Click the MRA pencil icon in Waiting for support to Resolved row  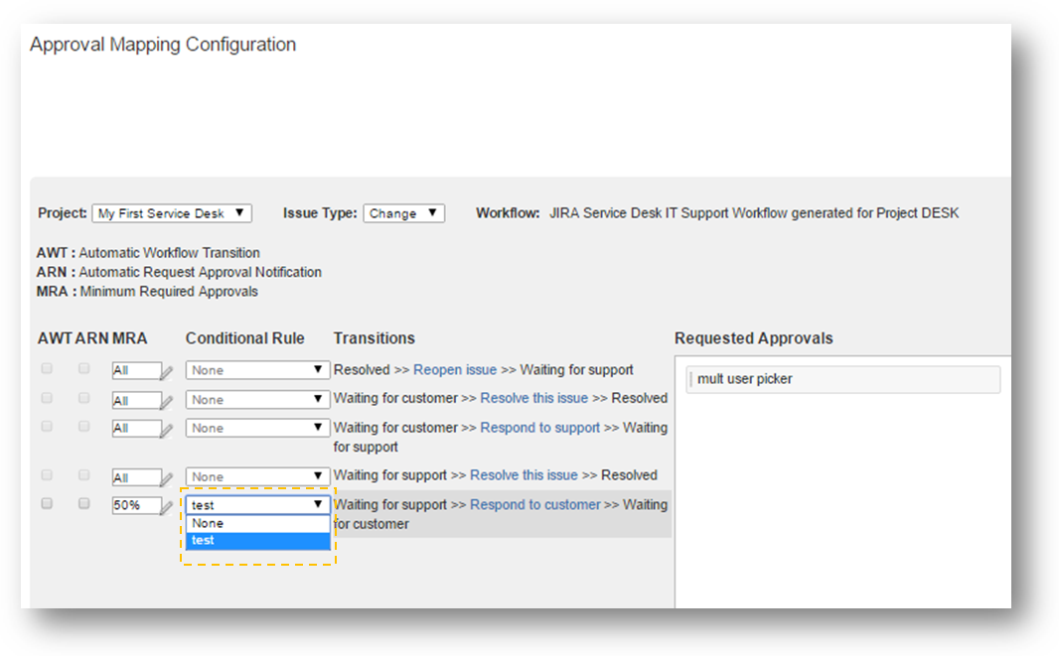[167, 477]
